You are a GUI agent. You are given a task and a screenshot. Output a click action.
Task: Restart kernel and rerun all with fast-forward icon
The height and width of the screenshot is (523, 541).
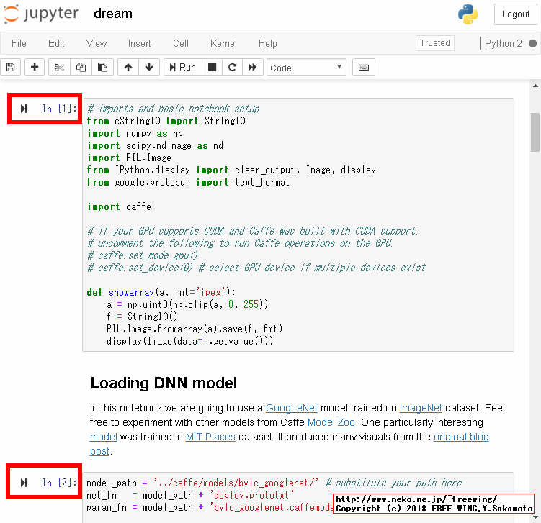(252, 68)
